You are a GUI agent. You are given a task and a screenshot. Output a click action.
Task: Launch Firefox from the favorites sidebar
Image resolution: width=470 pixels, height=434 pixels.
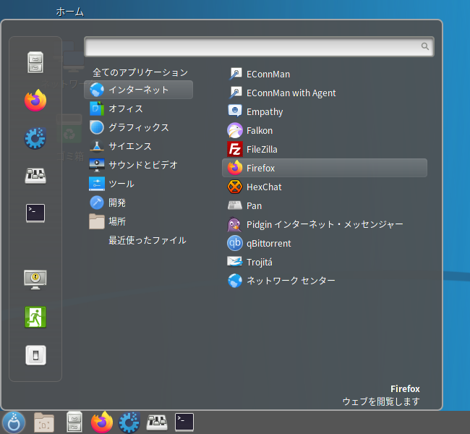[35, 100]
